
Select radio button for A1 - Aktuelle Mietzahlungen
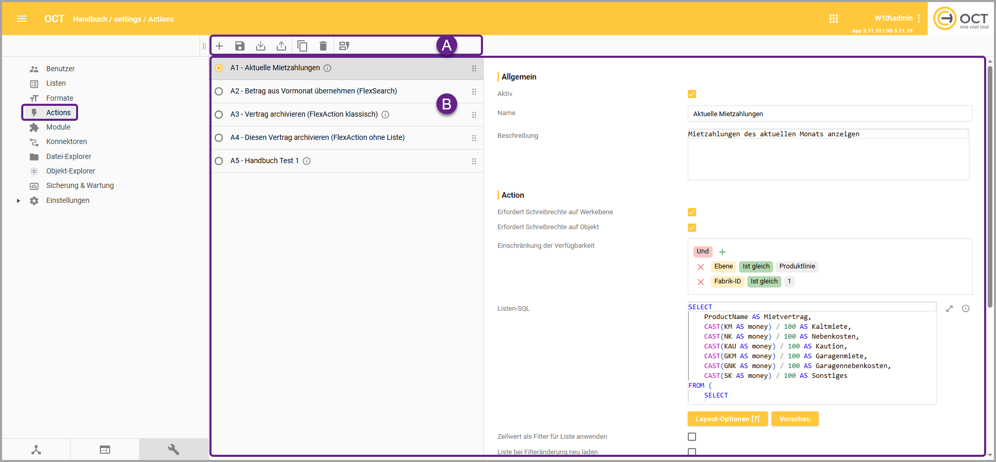click(219, 68)
